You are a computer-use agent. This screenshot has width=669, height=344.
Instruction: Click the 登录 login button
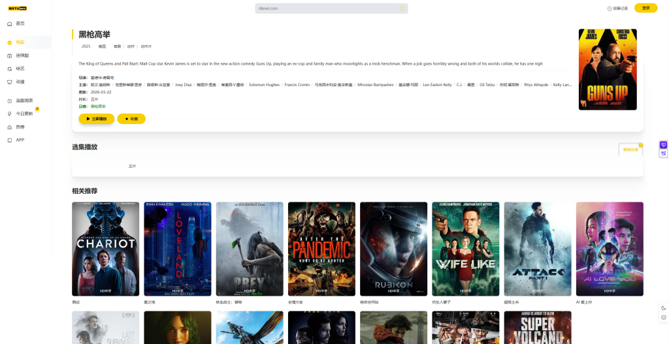[645, 8]
